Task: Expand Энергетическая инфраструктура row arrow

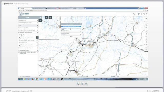Action: click(38, 30)
